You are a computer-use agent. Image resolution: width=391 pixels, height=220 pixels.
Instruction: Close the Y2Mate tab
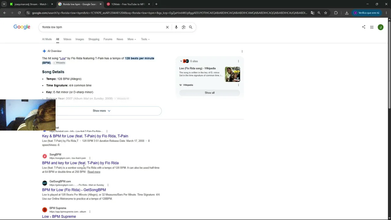tap(149, 4)
